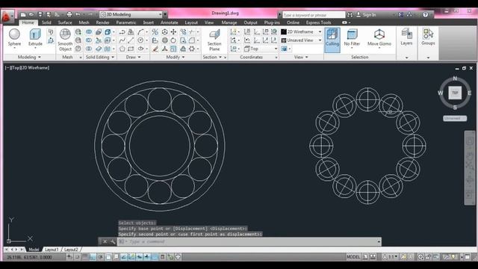Screen dimensions: 478x269
Task: Open the Layers panel button
Action: [406, 37]
